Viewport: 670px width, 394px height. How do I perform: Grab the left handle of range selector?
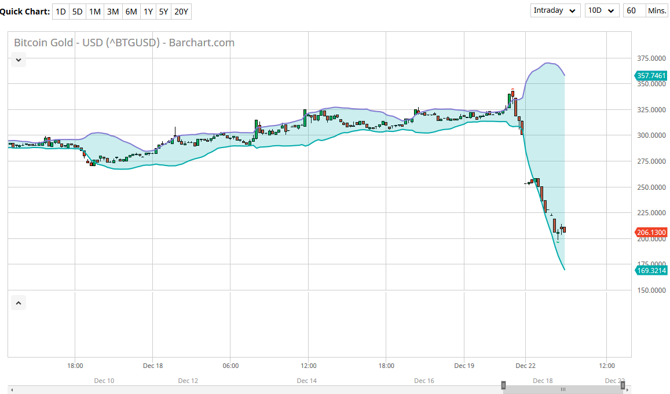click(x=503, y=386)
